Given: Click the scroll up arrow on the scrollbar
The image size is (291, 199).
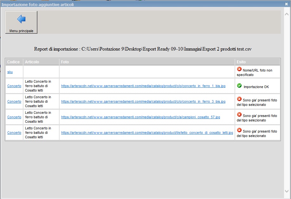Looking at the screenshot, I should pyautogui.click(x=287, y=14).
